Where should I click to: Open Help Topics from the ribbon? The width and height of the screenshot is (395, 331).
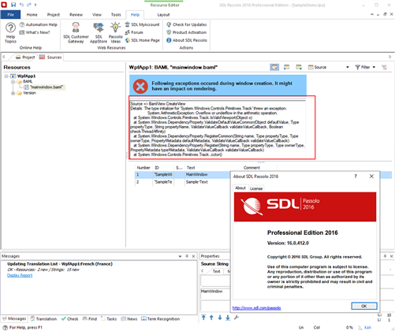click(10, 33)
